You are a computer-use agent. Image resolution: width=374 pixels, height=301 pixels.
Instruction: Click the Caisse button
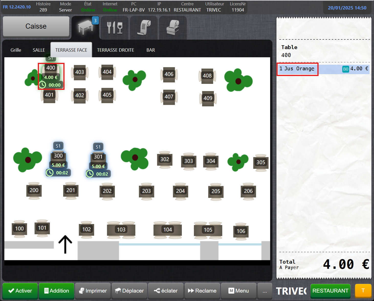36,26
